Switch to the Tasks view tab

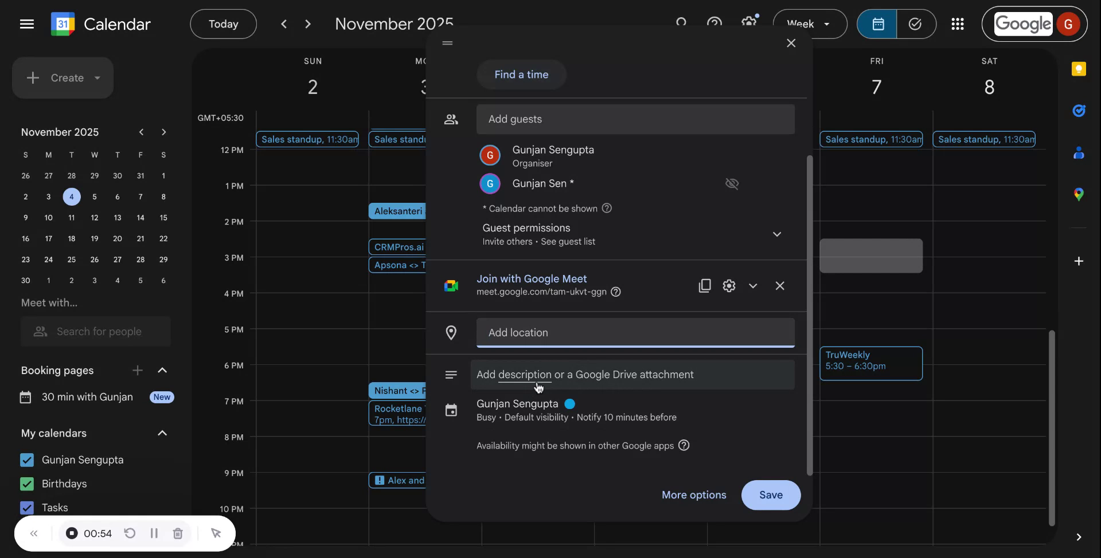(x=915, y=23)
